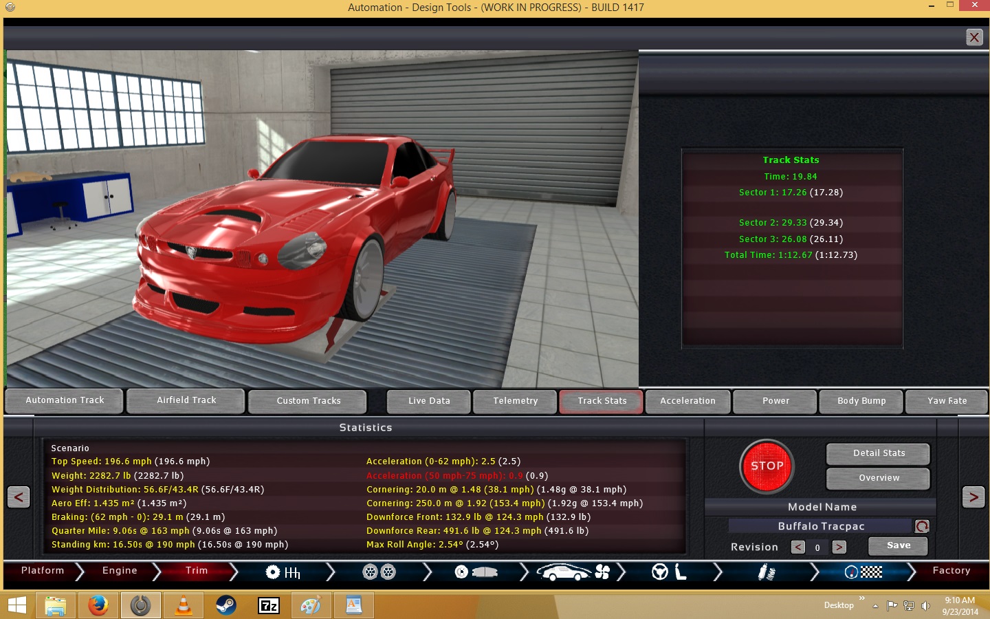The image size is (990, 619).
Task: Open the aerodynamics and cooling step icon
Action: click(573, 572)
